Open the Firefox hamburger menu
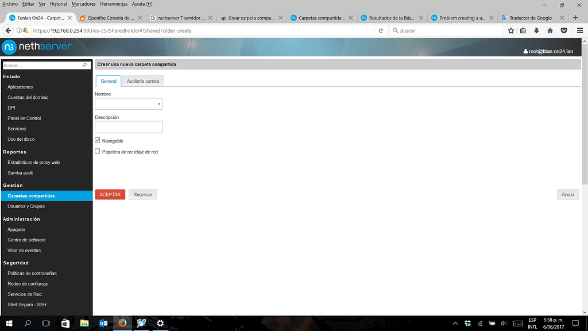The height and width of the screenshot is (331, 588). pos(579,30)
